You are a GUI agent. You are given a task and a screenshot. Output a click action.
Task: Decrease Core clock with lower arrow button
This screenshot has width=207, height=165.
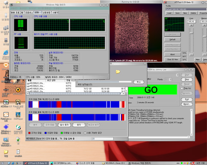coord(191,55)
